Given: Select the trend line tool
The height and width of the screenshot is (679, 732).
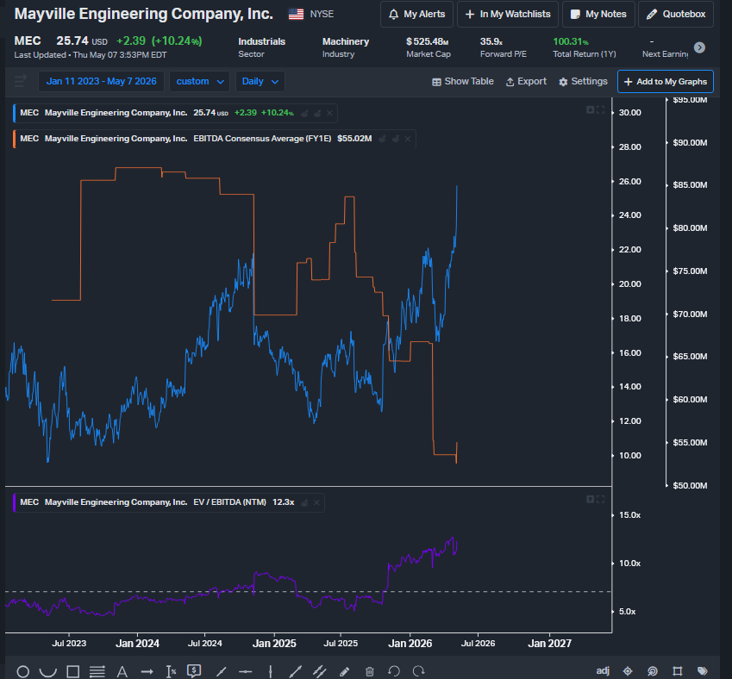Looking at the screenshot, I should [x=221, y=671].
